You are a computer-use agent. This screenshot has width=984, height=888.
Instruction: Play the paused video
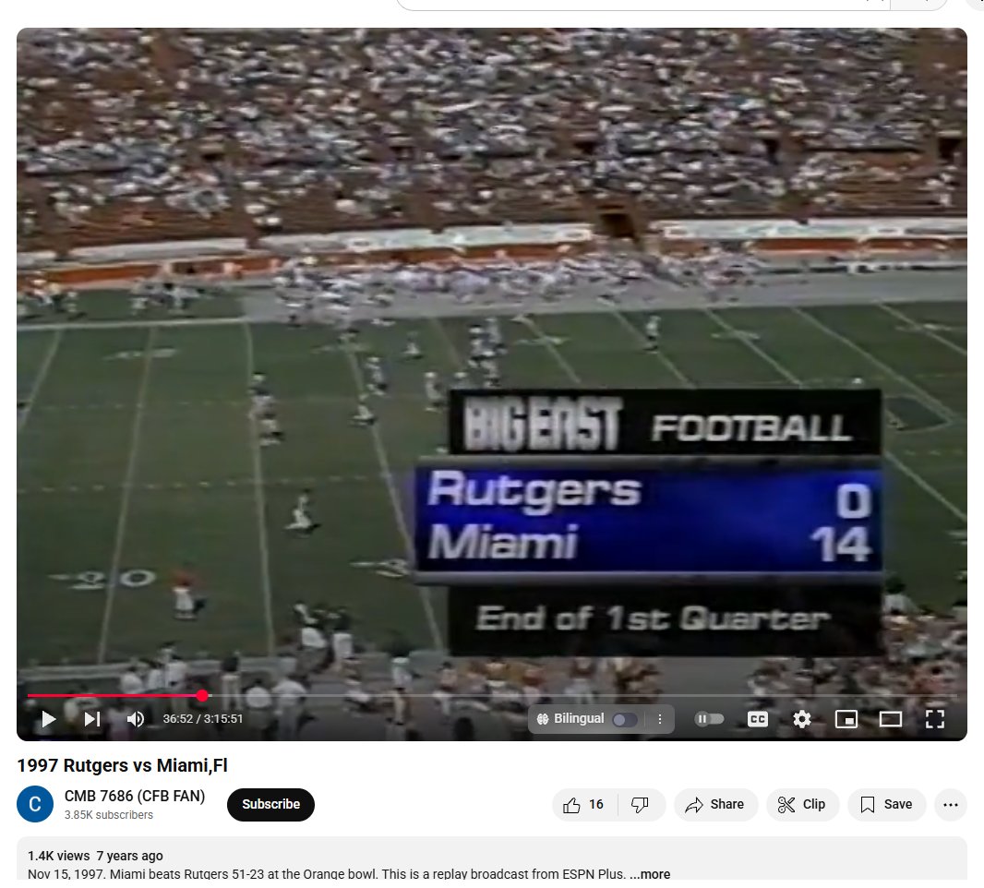point(48,718)
